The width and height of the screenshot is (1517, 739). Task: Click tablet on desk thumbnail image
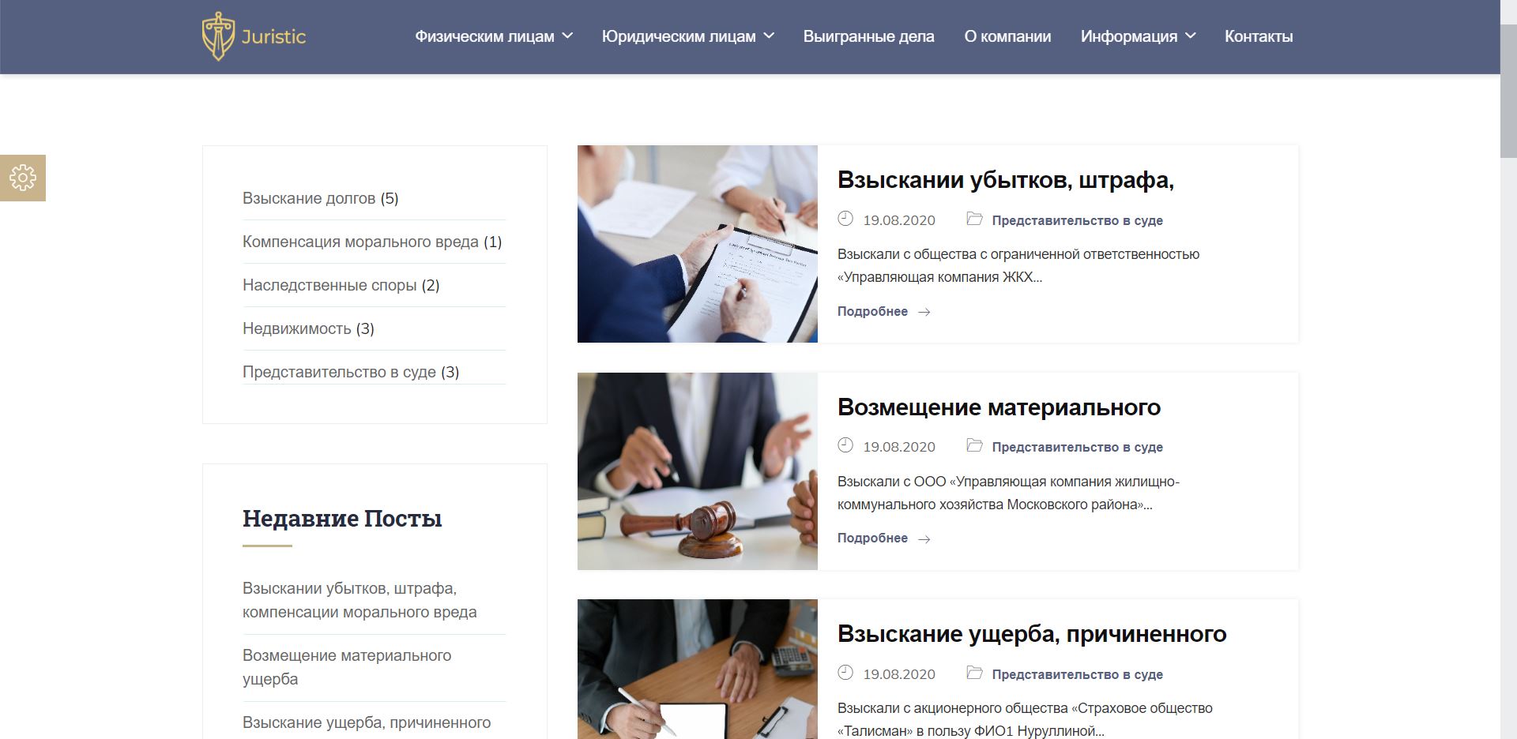(x=698, y=670)
